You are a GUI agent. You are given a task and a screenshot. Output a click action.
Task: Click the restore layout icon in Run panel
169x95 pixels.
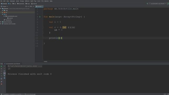point(1,79)
